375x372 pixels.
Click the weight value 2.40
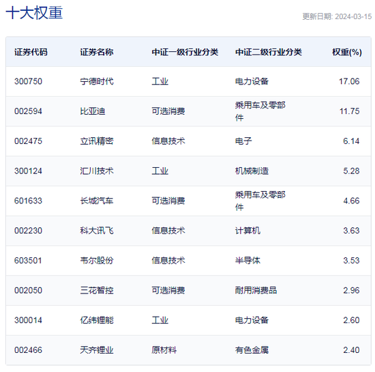point(351,350)
